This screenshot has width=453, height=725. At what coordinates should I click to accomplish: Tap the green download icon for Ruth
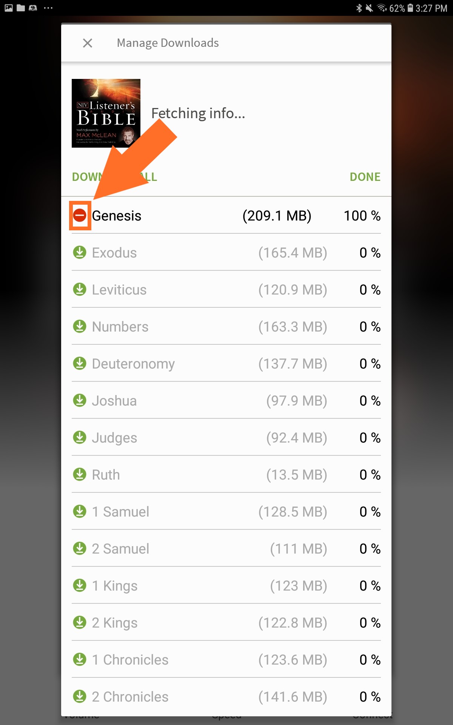(x=80, y=474)
